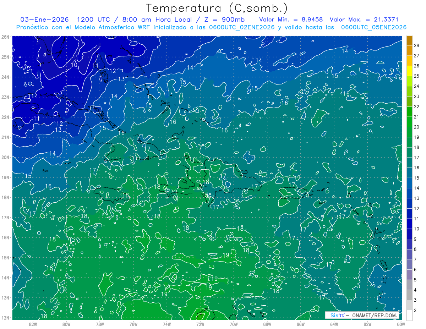
Task: Click the "15N" latitude axis label
Action: click(5, 257)
